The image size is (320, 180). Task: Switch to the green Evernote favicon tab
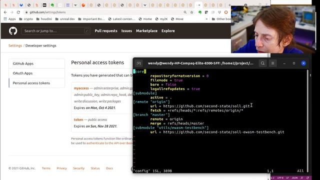52,5
